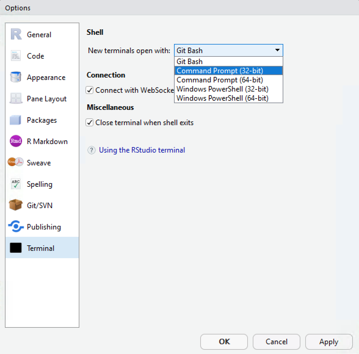This screenshot has height=354, width=359.
Task: Open the Spelling settings icon
Action: point(15,184)
